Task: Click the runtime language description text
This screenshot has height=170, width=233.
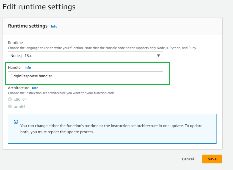Action: coord(102,48)
